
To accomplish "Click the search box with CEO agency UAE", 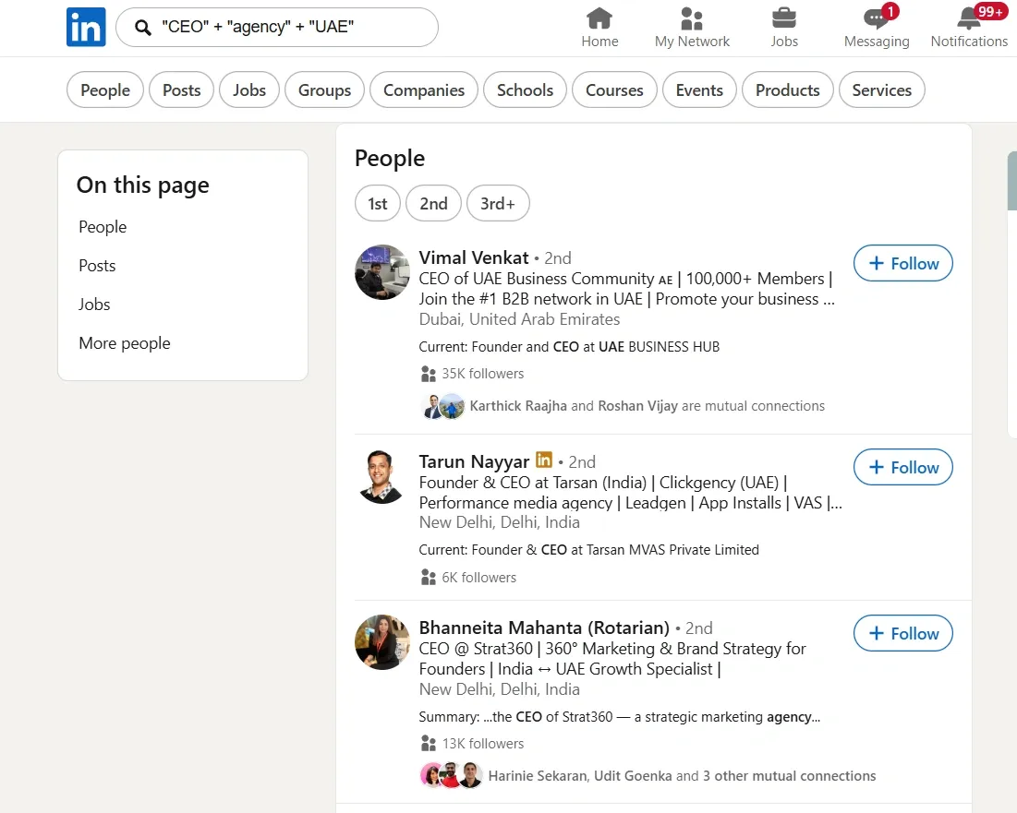I will point(277,27).
